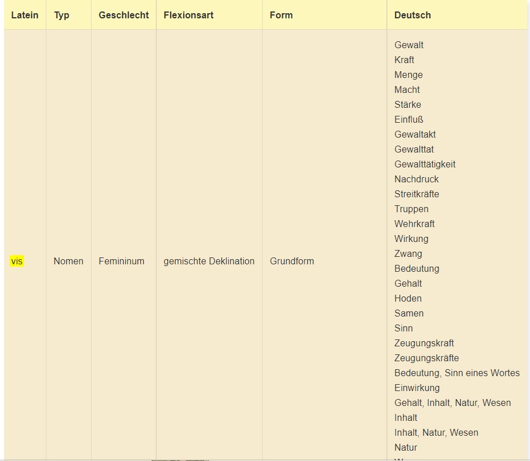Select the Femininum cell
This screenshot has height=461, width=530.
pos(121,261)
